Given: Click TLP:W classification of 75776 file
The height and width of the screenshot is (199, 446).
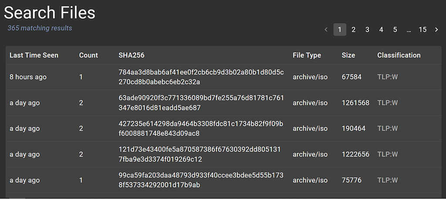Looking at the screenshot, I should point(388,180).
